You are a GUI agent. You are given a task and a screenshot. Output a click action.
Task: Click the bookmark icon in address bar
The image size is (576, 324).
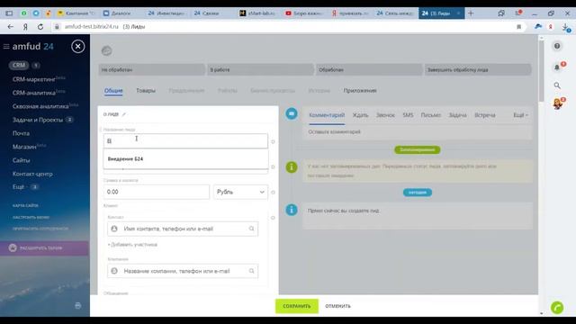[x=518, y=27]
